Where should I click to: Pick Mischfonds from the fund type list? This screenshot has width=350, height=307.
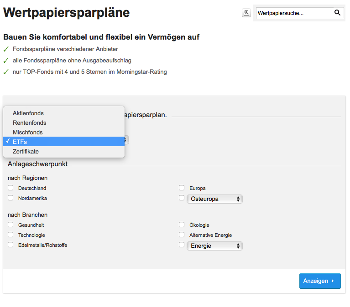click(x=27, y=132)
